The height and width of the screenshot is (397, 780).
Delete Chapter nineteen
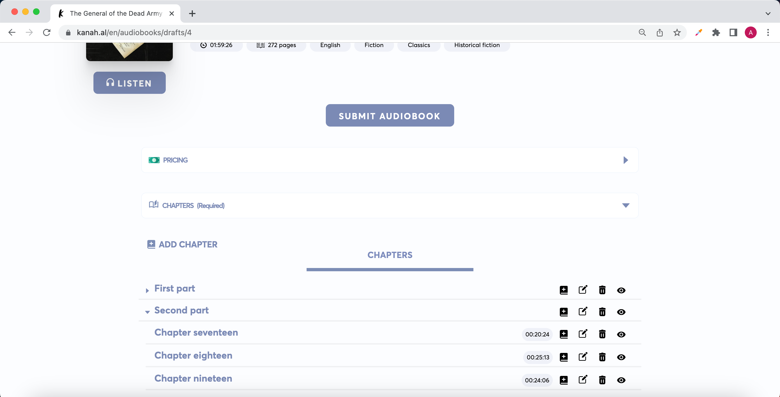(x=602, y=380)
